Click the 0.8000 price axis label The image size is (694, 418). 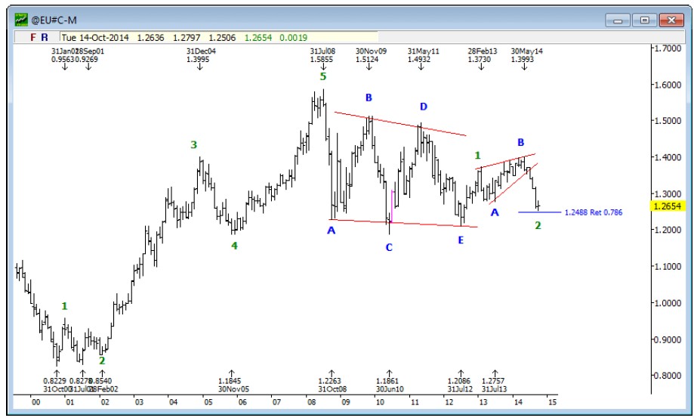pos(668,376)
